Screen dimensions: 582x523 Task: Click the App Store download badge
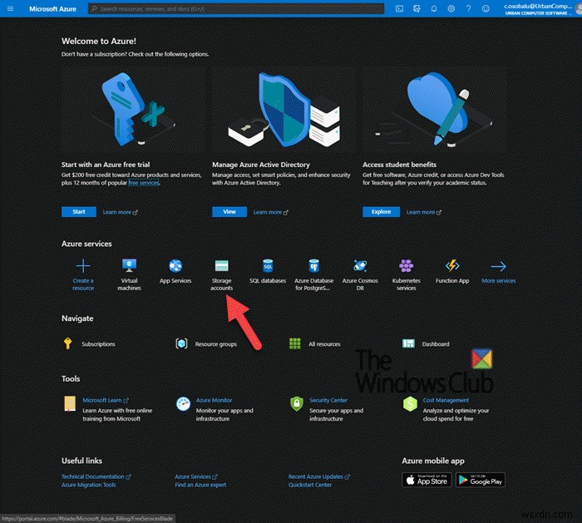pos(427,480)
